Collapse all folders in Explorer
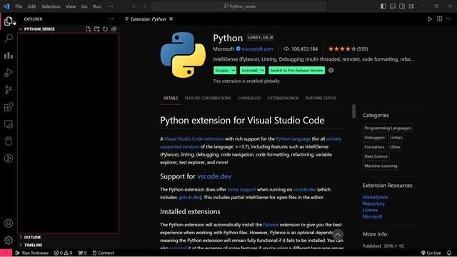This screenshot has width=457, height=257. 114,29
